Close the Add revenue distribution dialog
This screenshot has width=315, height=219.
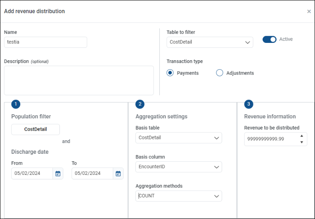click(309, 12)
